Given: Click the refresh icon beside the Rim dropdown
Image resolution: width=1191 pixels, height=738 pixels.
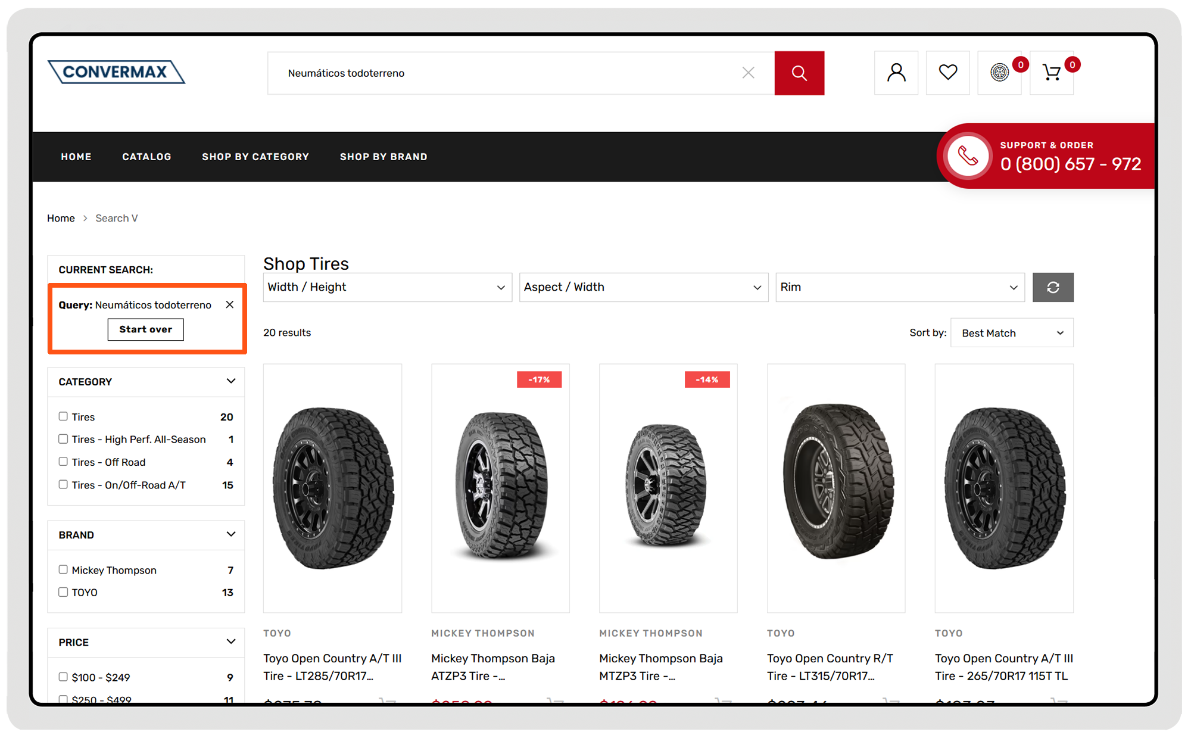Looking at the screenshot, I should click(x=1053, y=287).
